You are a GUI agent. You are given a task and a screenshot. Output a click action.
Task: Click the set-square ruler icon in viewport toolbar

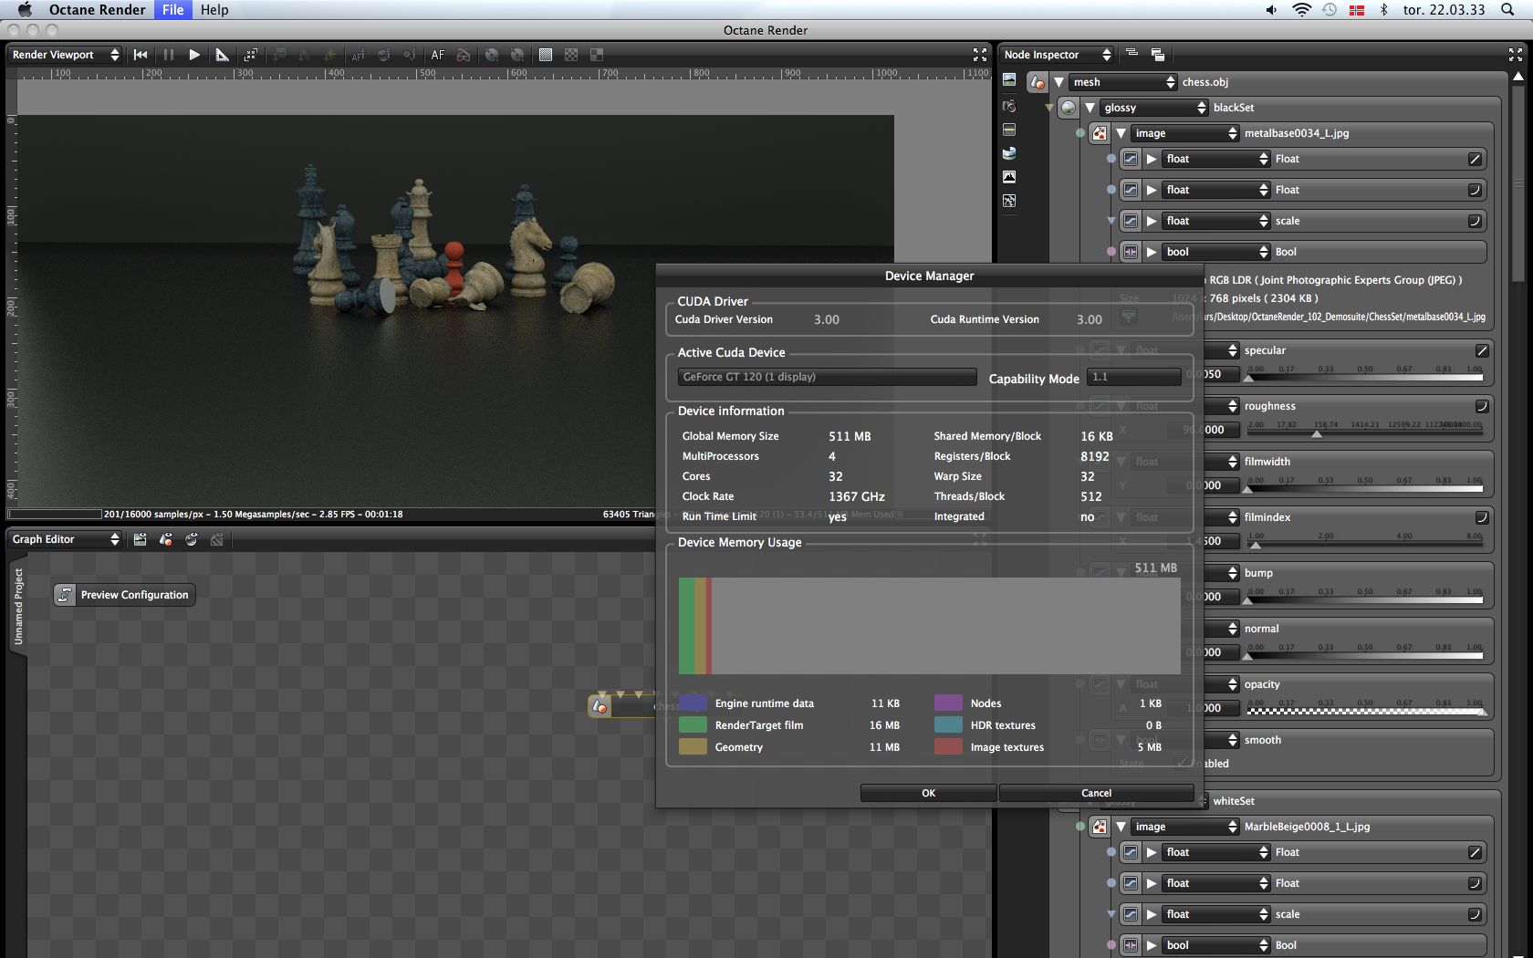tap(222, 55)
